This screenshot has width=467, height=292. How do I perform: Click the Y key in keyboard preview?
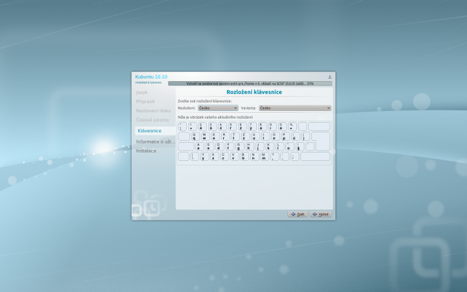204,156
